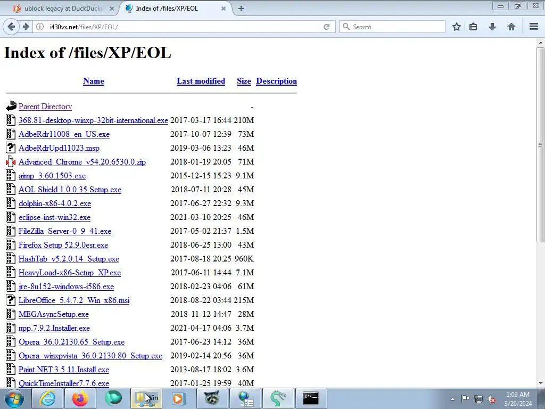Show hidden system tray icons
This screenshot has height=409, width=545.
[x=452, y=399]
